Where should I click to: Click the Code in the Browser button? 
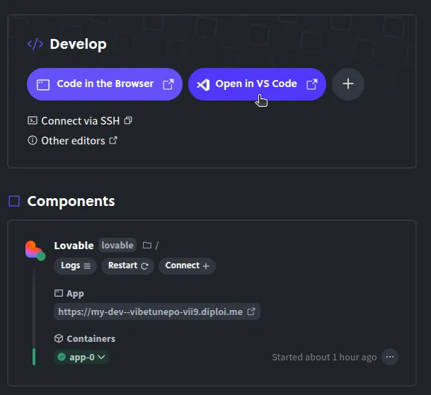[104, 84]
